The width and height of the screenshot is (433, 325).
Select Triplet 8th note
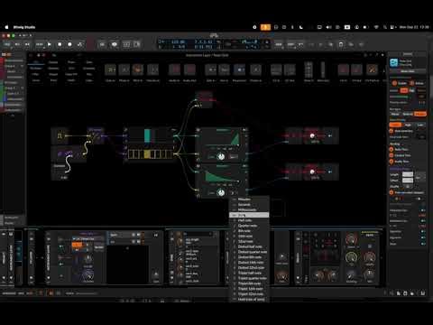click(250, 283)
